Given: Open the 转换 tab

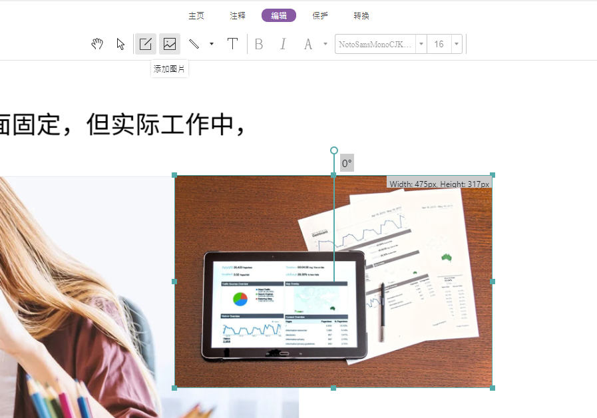Looking at the screenshot, I should [361, 15].
